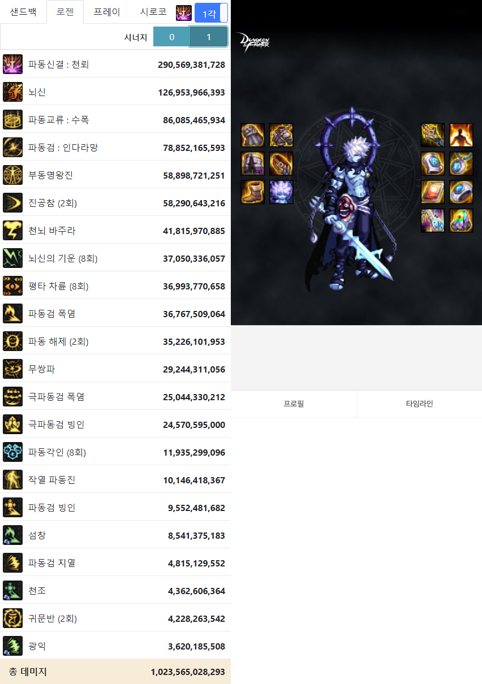Click the Dungeon & Fighter logo

tap(253, 43)
